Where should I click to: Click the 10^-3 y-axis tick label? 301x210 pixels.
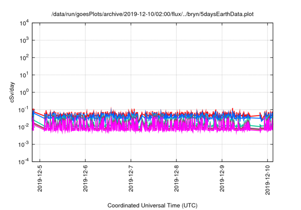pos(24,144)
